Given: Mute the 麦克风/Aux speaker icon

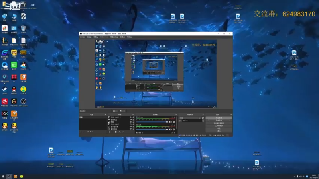Looking at the screenshot, I should coord(171,122).
